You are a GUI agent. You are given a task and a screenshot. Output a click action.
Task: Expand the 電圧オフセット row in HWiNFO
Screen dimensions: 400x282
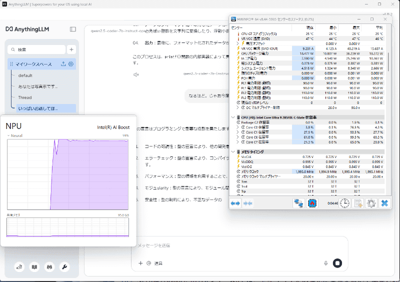(238, 43)
